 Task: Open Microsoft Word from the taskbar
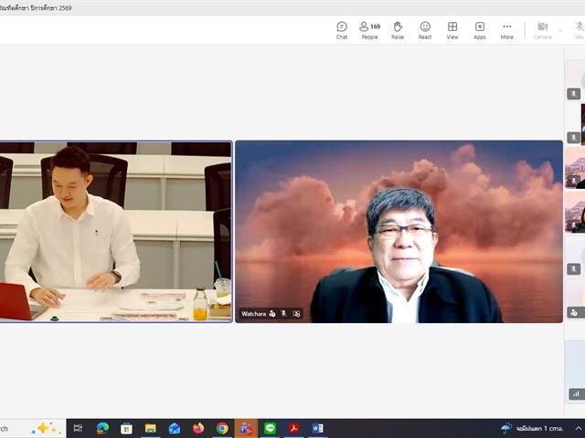click(x=317, y=428)
